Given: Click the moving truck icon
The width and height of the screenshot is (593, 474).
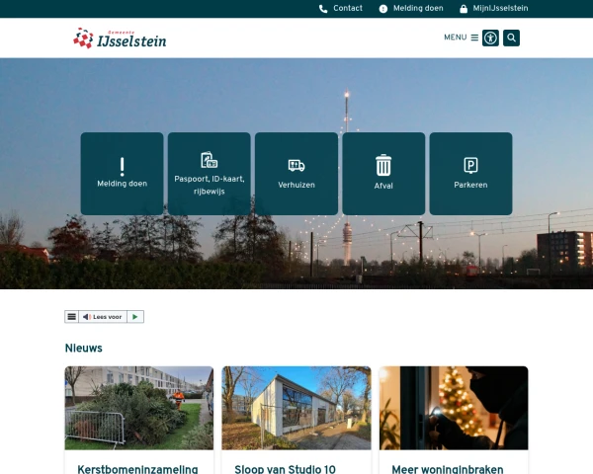Looking at the screenshot, I should (x=296, y=166).
